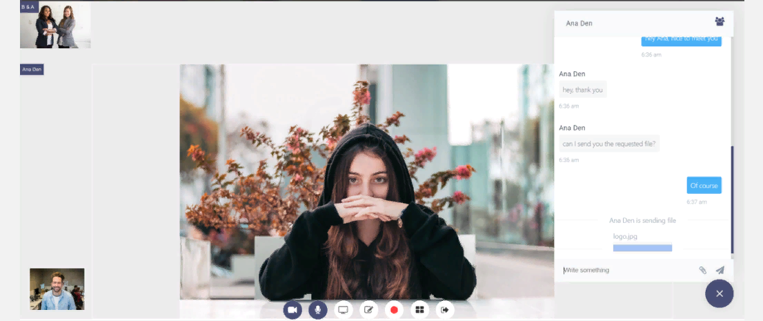Click the 'Of course' chat bubble
The width and height of the screenshot is (763, 321).
coord(704,186)
